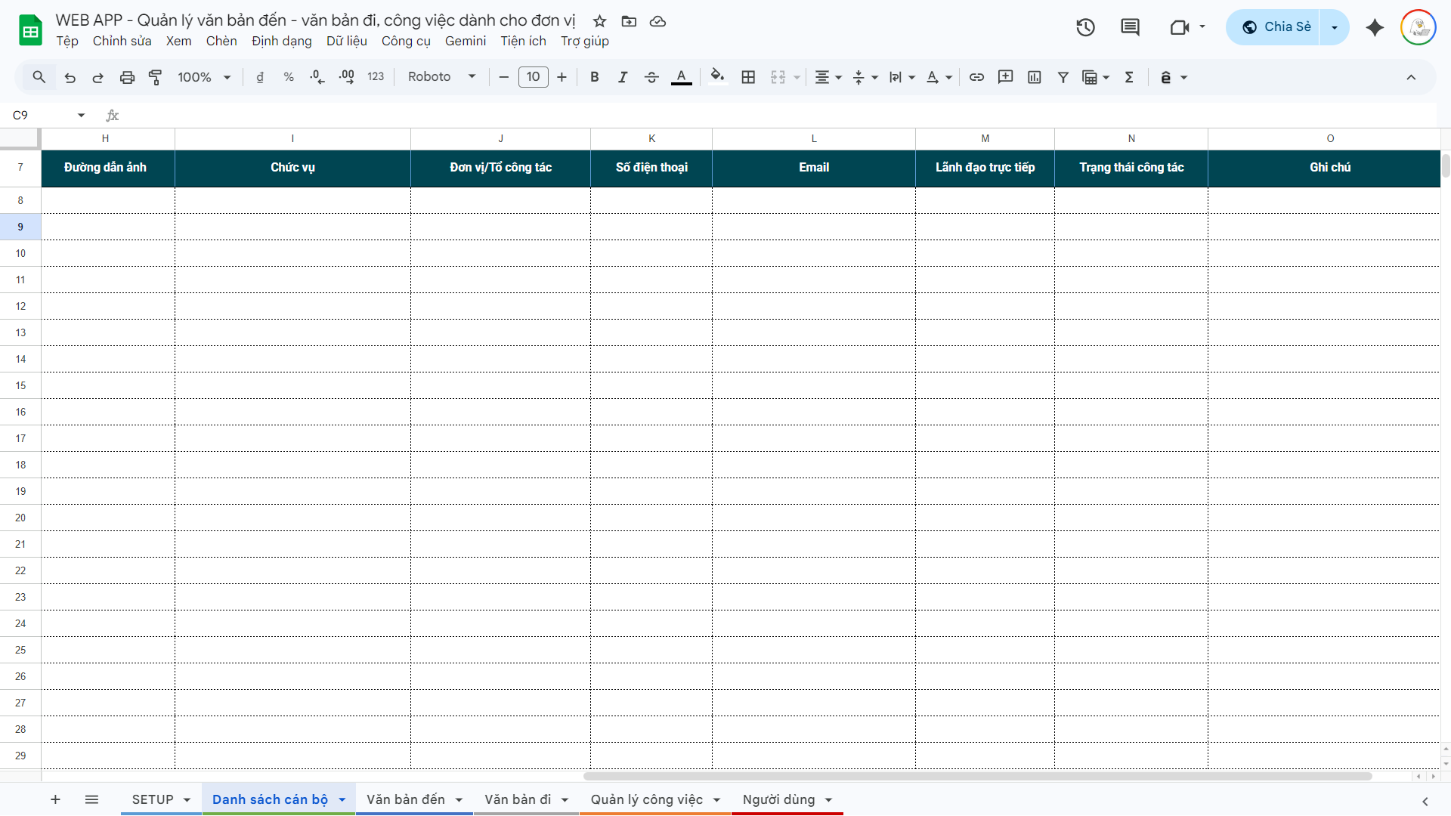This screenshot has height=816, width=1451.
Task: Expand the Văn bản đến sheet tab arrow
Action: [x=459, y=800]
